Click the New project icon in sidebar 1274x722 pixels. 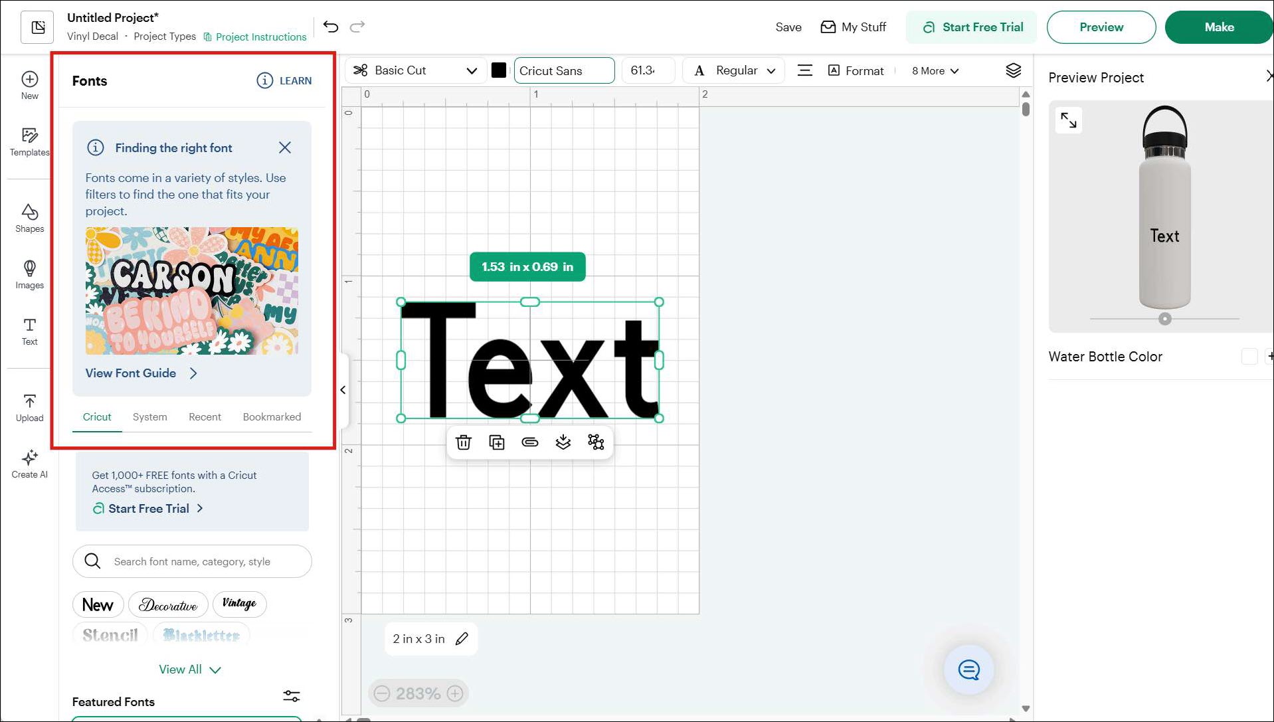pyautogui.click(x=30, y=86)
